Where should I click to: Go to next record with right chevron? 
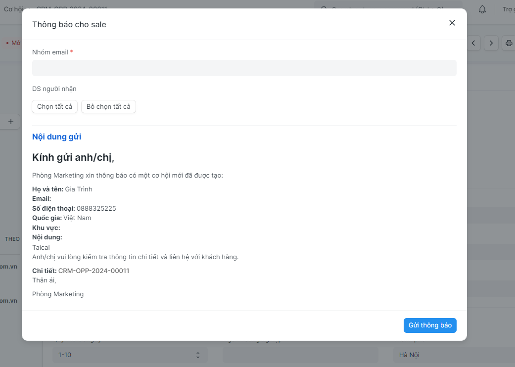(x=491, y=43)
